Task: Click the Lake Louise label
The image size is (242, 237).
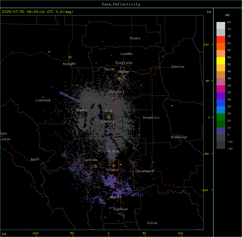Action: click(5, 136)
